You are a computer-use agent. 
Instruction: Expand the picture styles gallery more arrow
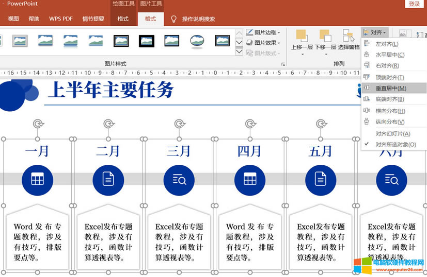click(x=239, y=51)
